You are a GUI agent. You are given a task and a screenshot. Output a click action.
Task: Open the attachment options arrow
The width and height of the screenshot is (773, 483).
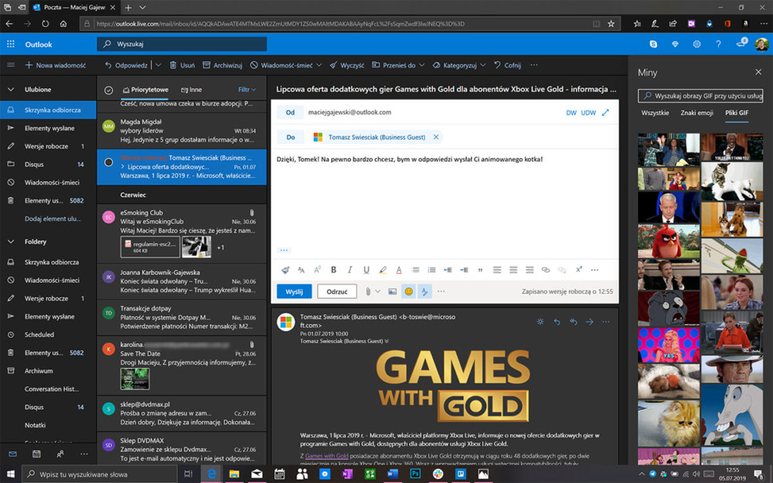click(x=378, y=292)
